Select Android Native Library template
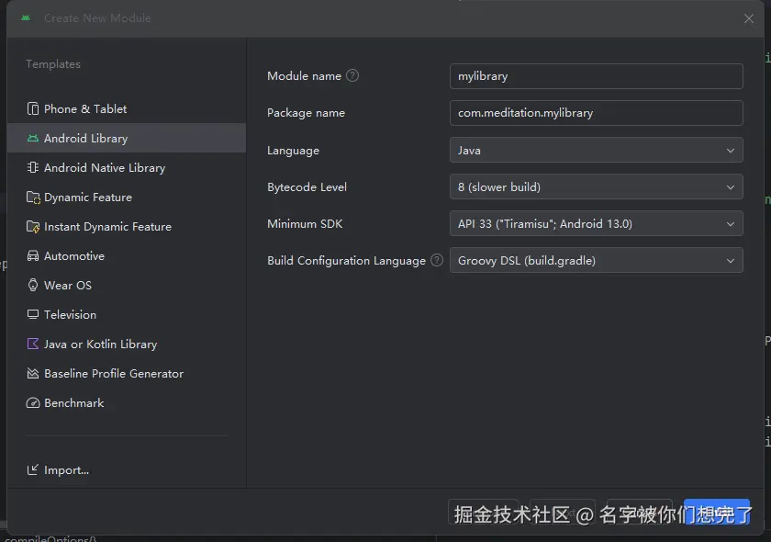Screen dimensions: 771x542 (x=127, y=168)
